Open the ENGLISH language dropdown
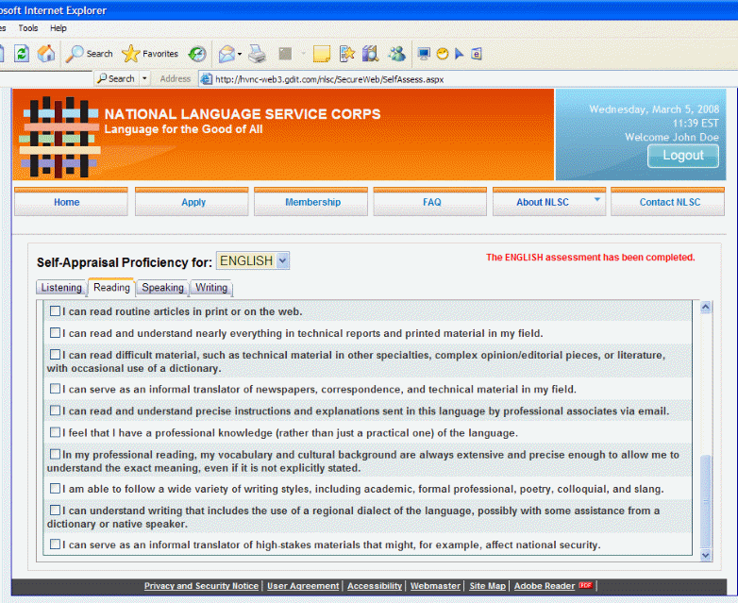The image size is (738, 603). pyautogui.click(x=253, y=260)
